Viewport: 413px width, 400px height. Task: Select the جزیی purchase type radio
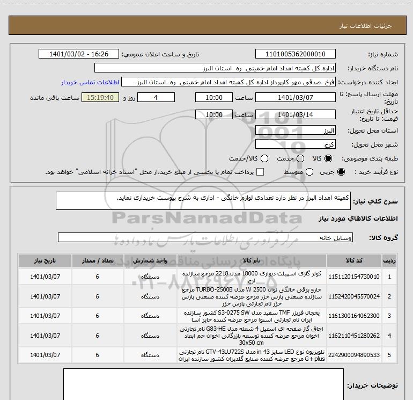pos(341,172)
